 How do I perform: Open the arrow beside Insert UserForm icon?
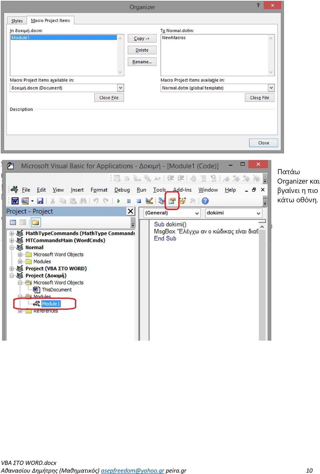coord(32,201)
